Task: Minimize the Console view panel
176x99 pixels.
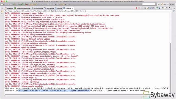Action: click(x=167, y=8)
